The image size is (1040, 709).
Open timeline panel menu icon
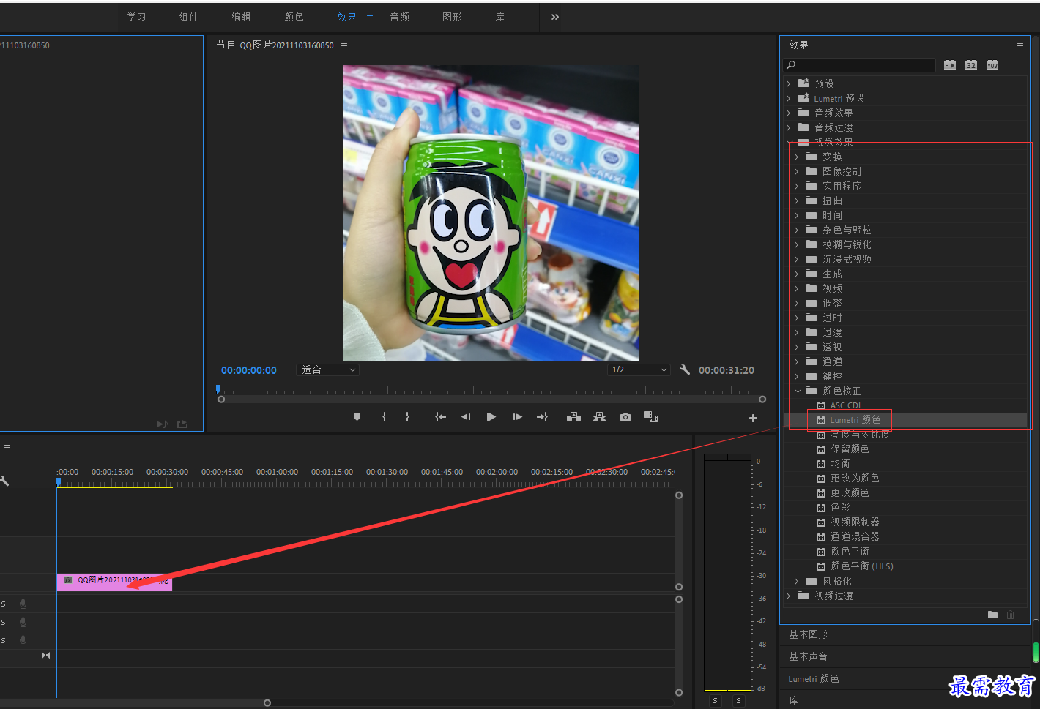coord(7,445)
